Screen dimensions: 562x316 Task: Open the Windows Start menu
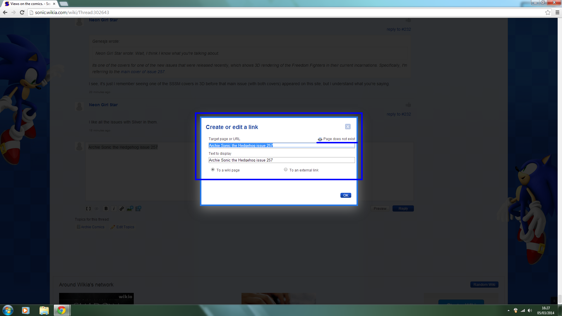coord(8,310)
